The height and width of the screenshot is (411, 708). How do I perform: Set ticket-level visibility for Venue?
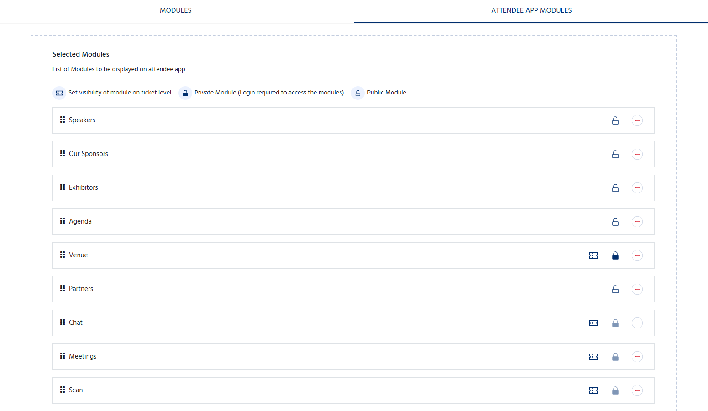pos(593,255)
